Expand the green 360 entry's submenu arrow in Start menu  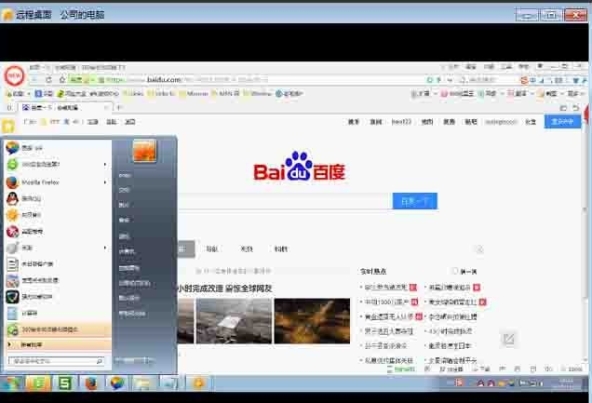(105, 165)
